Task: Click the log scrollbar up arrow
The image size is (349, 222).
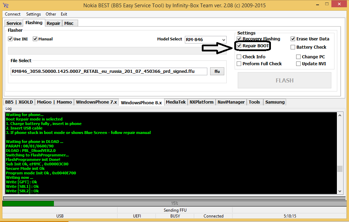Action: 340,115
